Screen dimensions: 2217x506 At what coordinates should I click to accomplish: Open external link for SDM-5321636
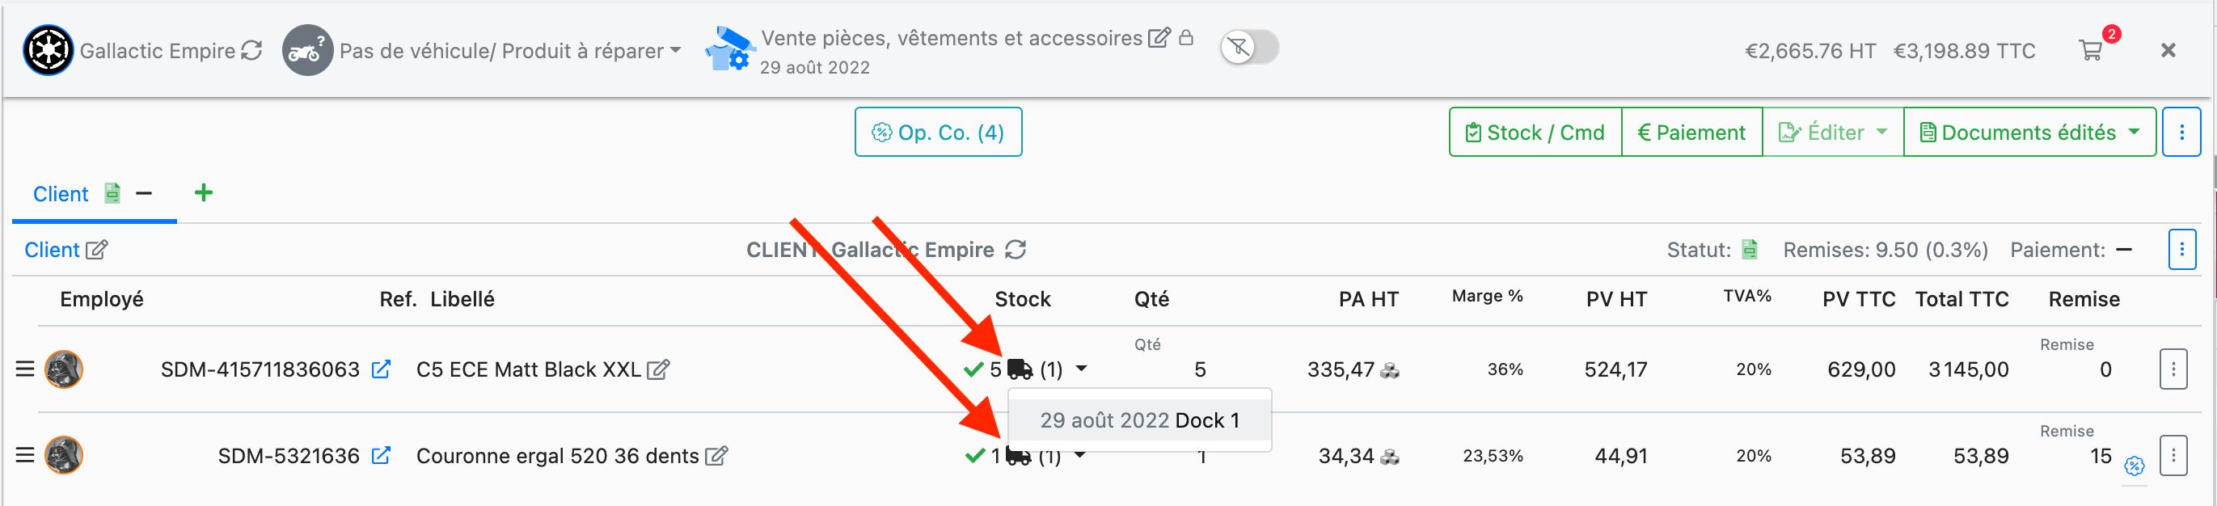(x=380, y=455)
